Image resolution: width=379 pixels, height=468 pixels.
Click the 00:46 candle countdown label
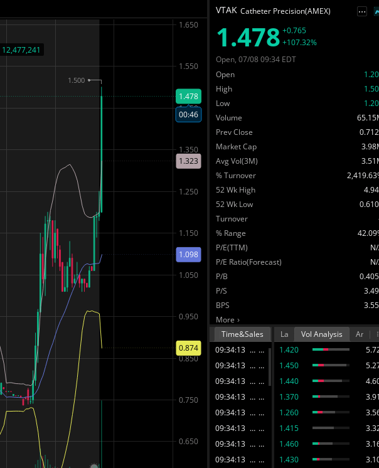pyautogui.click(x=188, y=115)
